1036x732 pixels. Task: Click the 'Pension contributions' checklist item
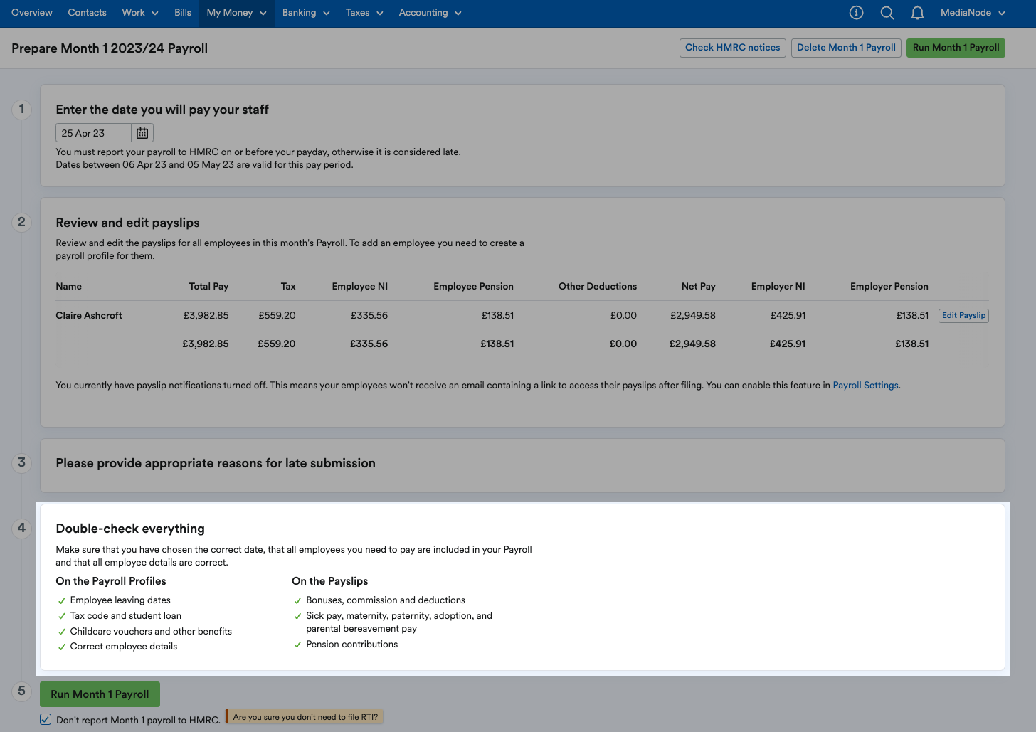tap(351, 645)
